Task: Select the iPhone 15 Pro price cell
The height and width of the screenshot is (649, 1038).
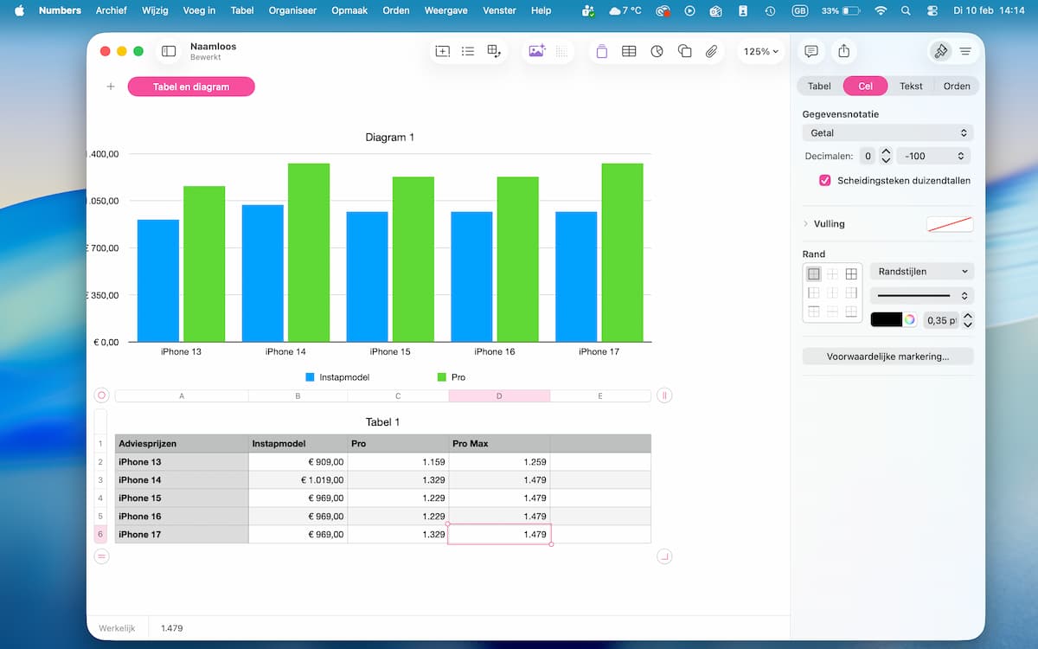Action: (398, 498)
